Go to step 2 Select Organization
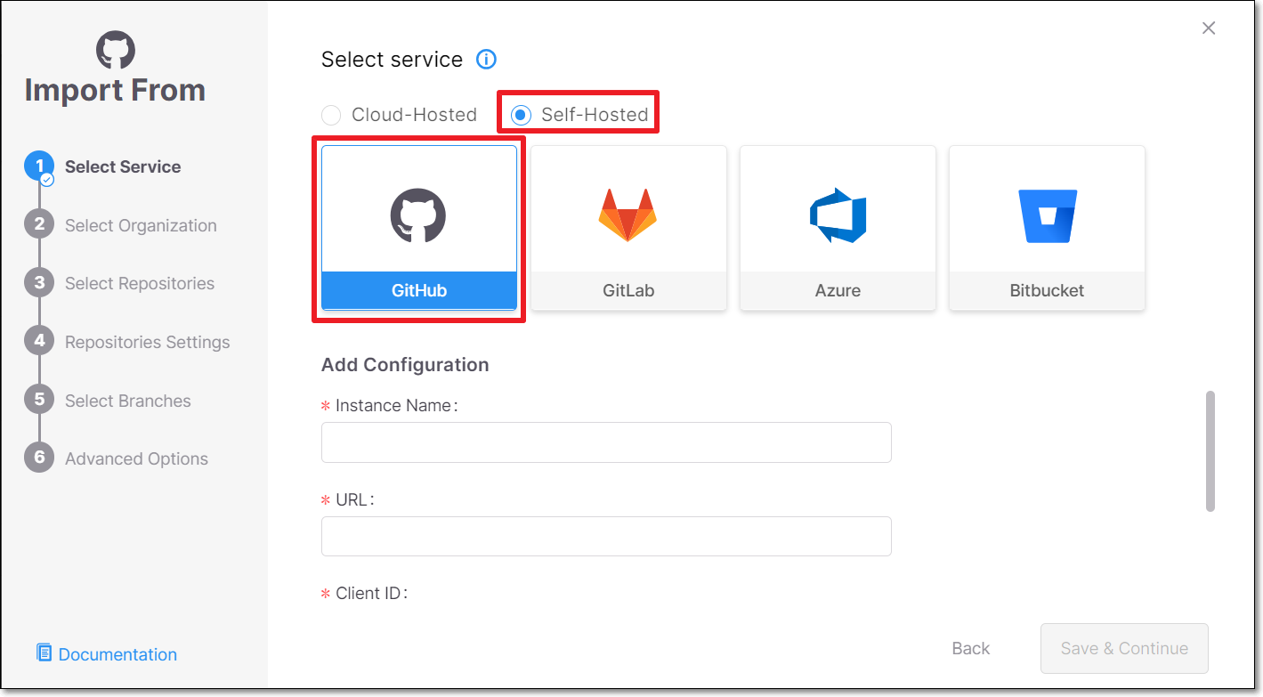This screenshot has height=697, width=1263. pos(121,225)
